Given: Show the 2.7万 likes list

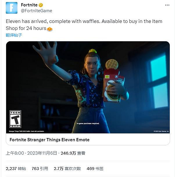Looking at the screenshot, I should (x=67, y=169).
